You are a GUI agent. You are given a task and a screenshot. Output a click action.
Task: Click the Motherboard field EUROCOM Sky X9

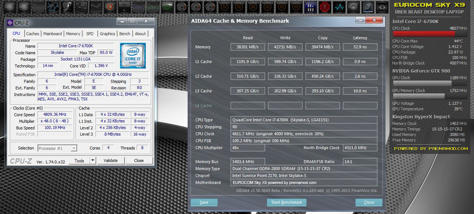304,182
